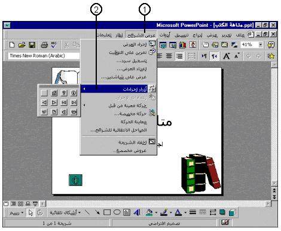Toggle right-to-left paragraph direction
The image size is (281, 231).
coord(214,56)
